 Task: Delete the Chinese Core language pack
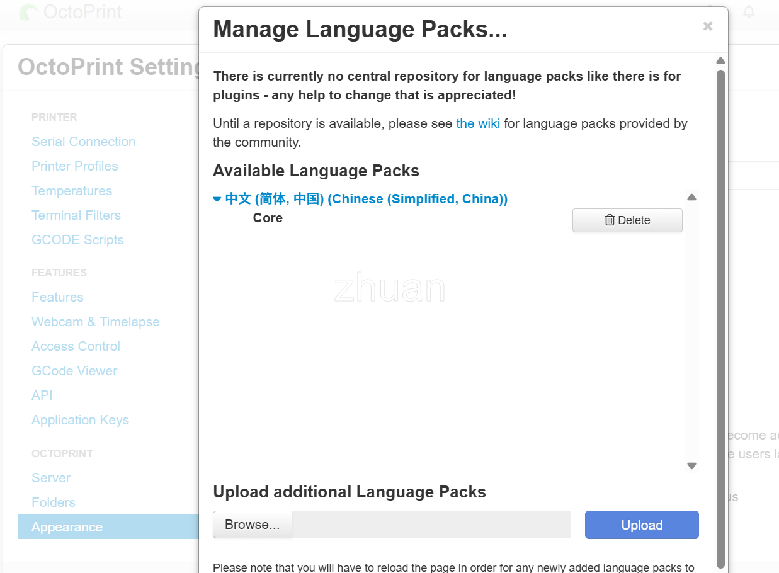pos(627,220)
